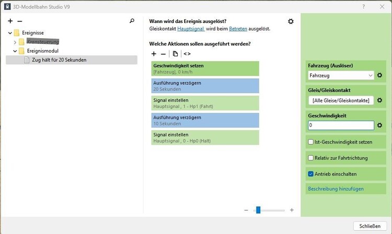Add a new event with the plus icon
This screenshot has width=392, height=234.
click(10, 21)
